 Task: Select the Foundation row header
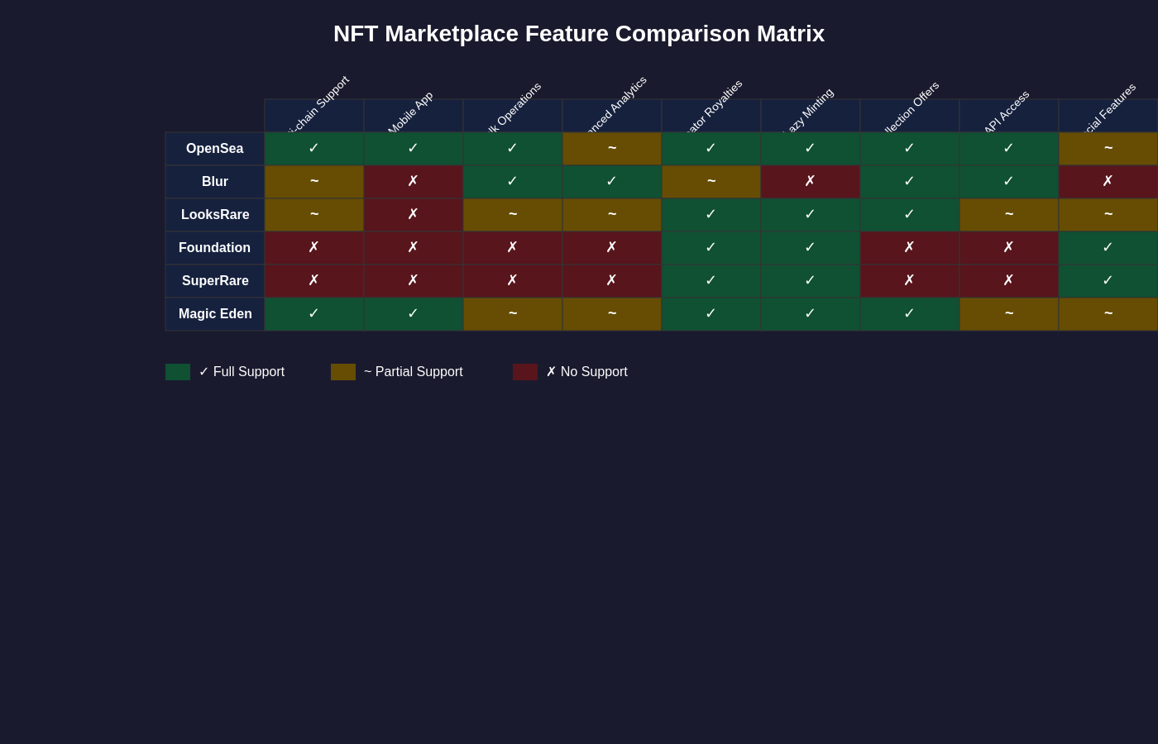pos(215,248)
